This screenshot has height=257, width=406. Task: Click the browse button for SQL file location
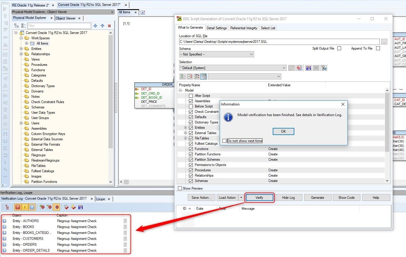[x=384, y=42]
